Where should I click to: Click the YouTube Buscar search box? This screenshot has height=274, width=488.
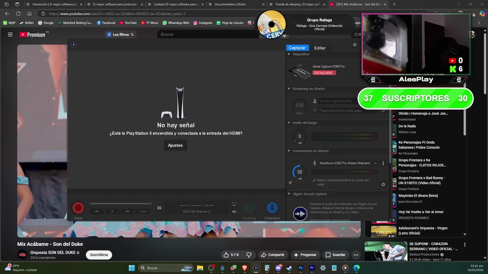(x=208, y=34)
